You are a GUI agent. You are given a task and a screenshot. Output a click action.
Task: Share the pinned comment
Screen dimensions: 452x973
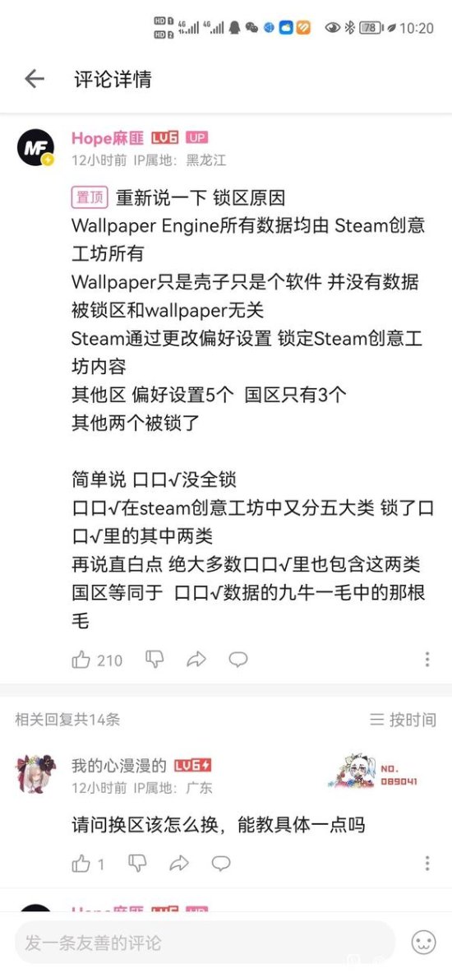[196, 660]
